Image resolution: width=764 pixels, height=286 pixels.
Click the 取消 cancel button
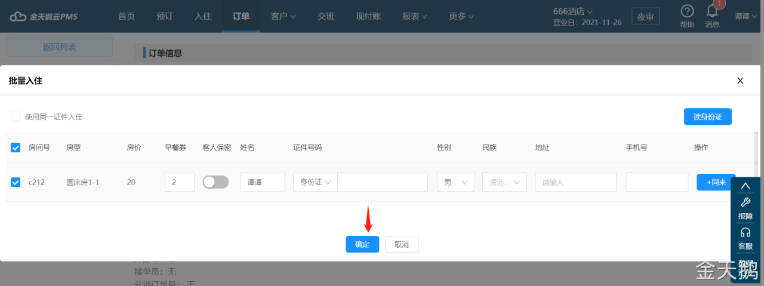[402, 244]
